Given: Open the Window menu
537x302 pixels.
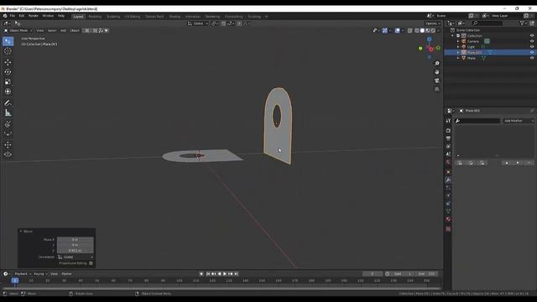Looking at the screenshot, I should tap(48, 16).
